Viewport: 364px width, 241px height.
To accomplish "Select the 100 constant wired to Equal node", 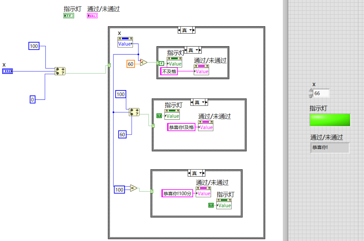I will (x=119, y=190).
